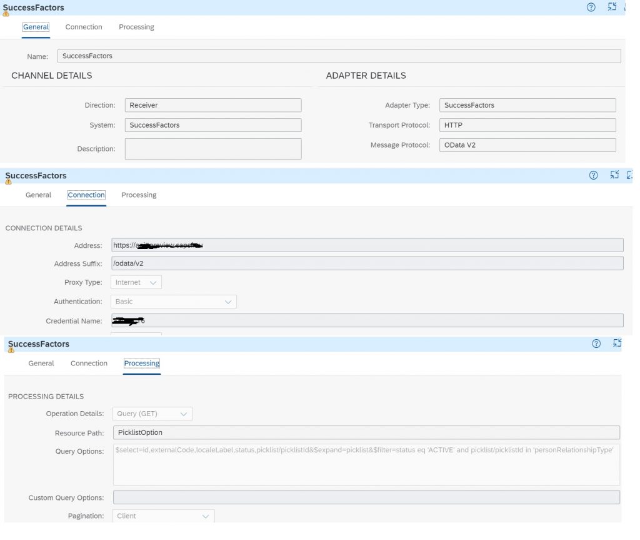
Task: Switch to Processing tab in top panel
Action: pyautogui.click(x=136, y=27)
